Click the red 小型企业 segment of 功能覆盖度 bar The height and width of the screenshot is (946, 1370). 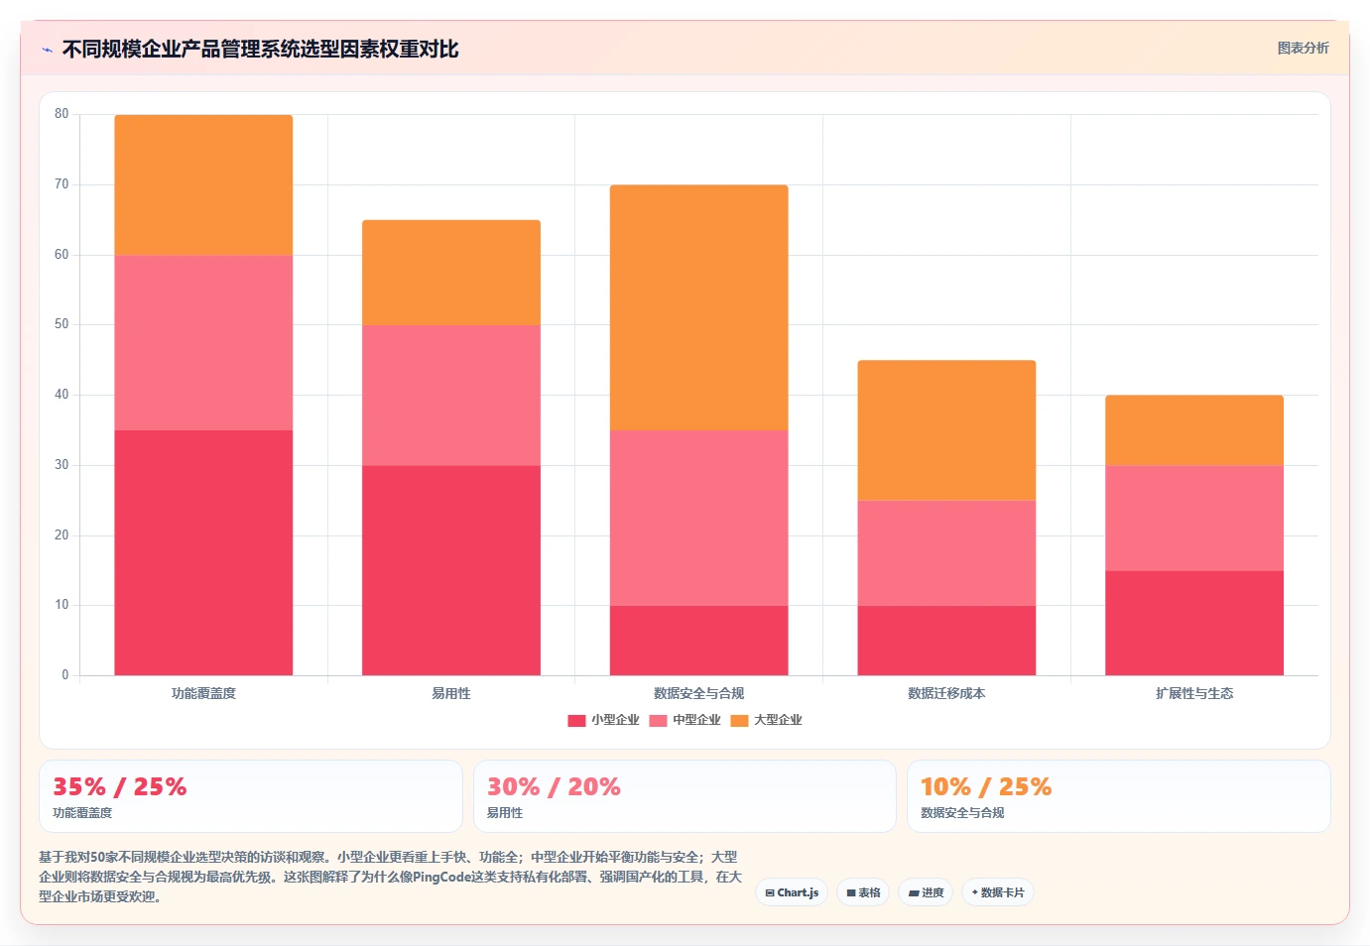click(203, 552)
